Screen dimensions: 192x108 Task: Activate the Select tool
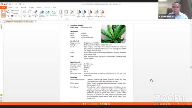click(x=25, y=13)
